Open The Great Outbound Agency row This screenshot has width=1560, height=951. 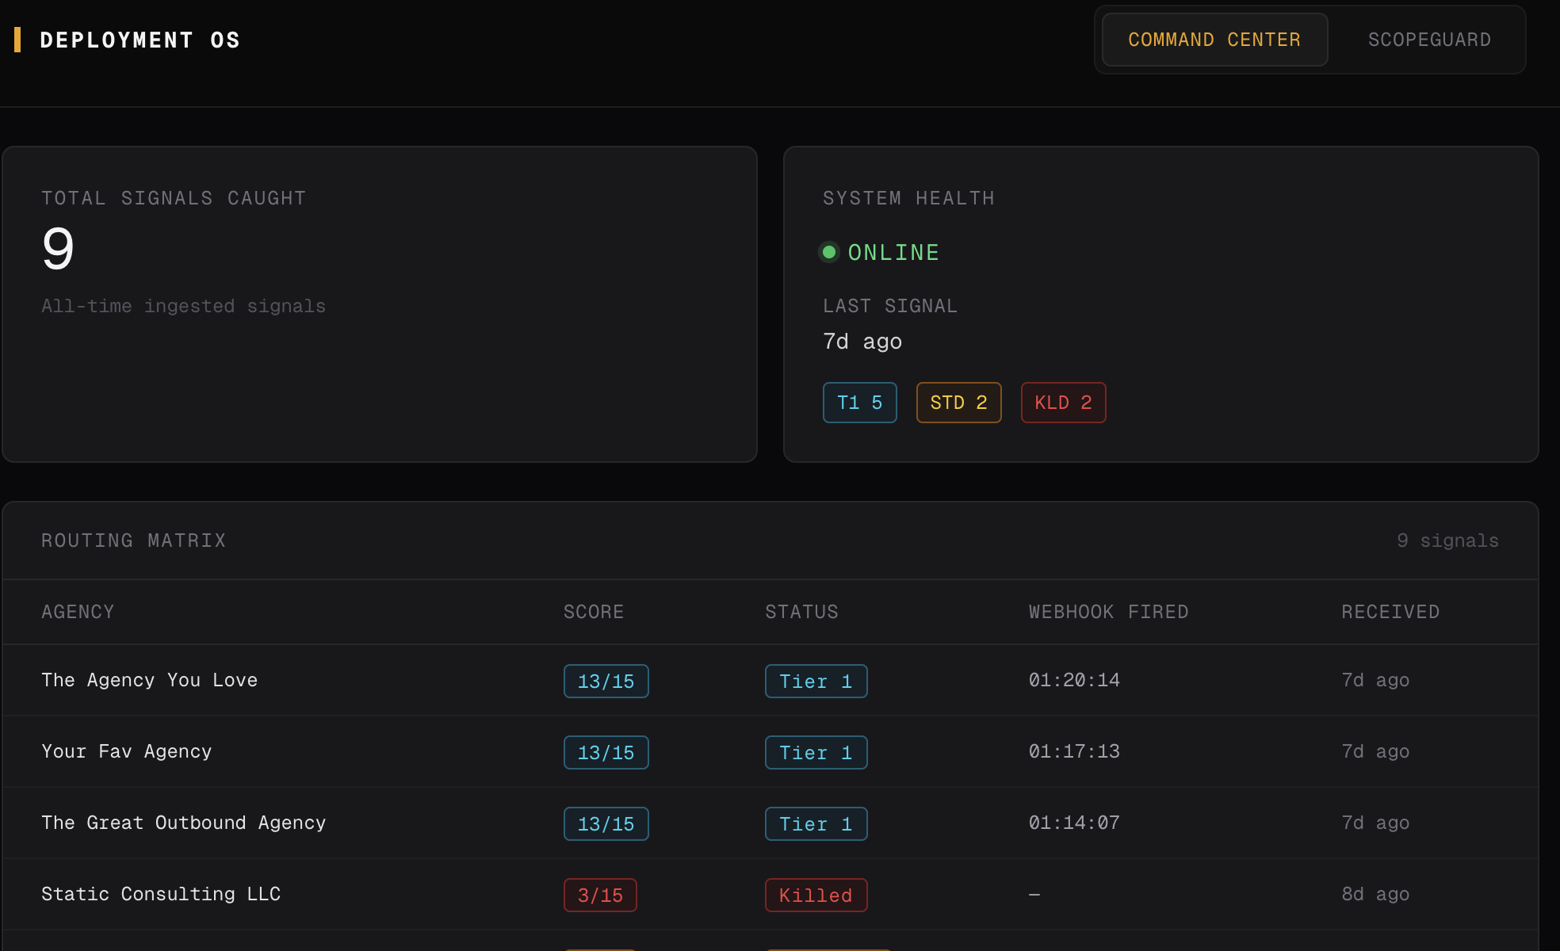[x=770, y=823]
